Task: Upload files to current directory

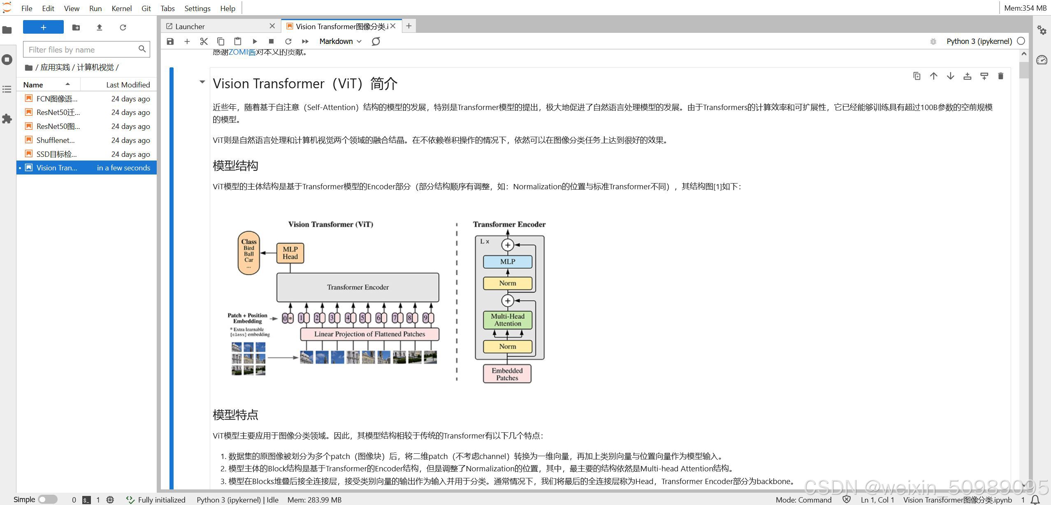Action: click(99, 28)
